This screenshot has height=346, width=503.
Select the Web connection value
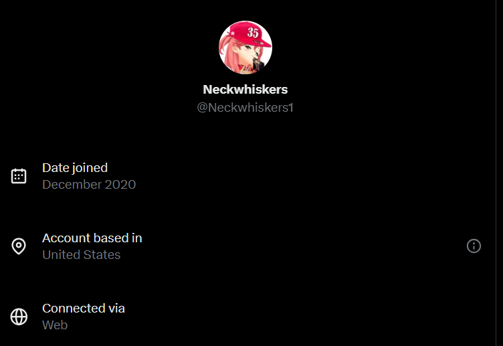(x=55, y=325)
